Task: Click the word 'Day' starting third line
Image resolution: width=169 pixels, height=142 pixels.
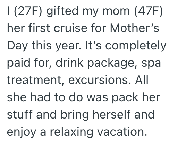Action: pos(17,46)
